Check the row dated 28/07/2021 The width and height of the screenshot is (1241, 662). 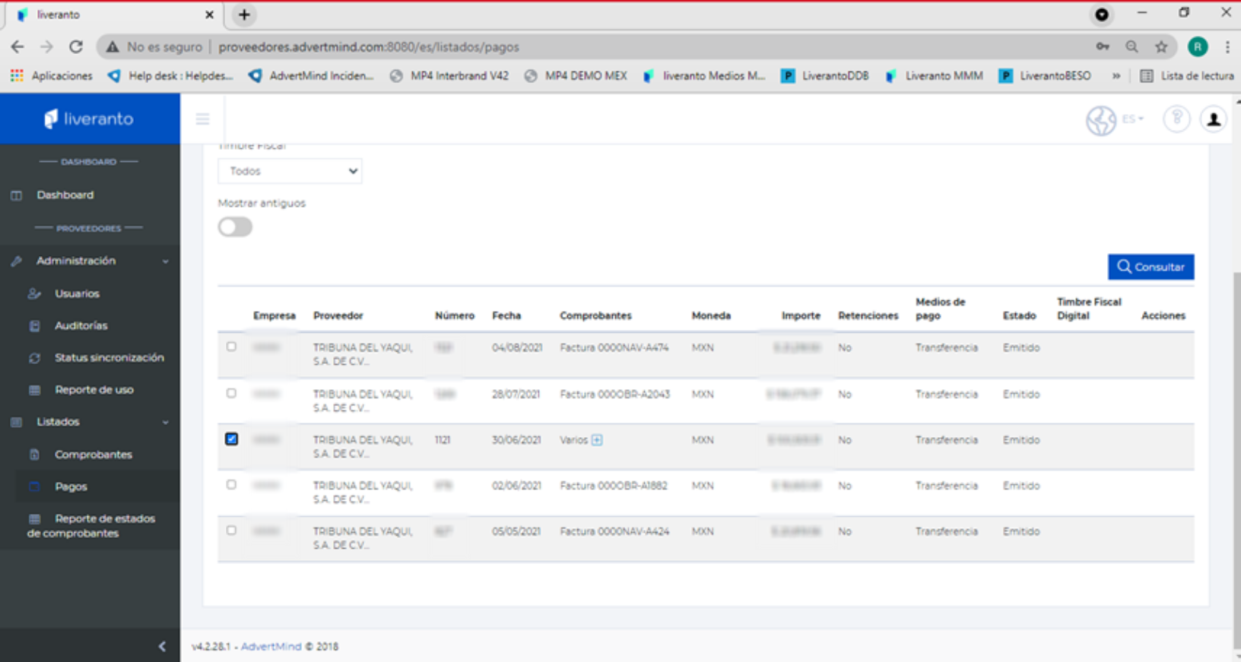231,393
